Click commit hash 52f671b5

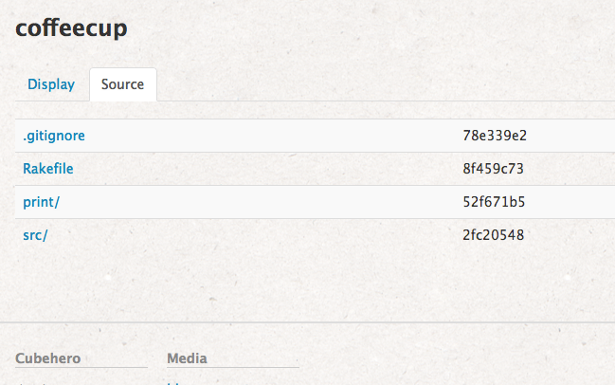click(x=494, y=202)
